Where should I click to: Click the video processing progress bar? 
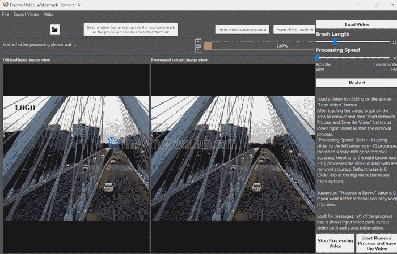pos(259,46)
